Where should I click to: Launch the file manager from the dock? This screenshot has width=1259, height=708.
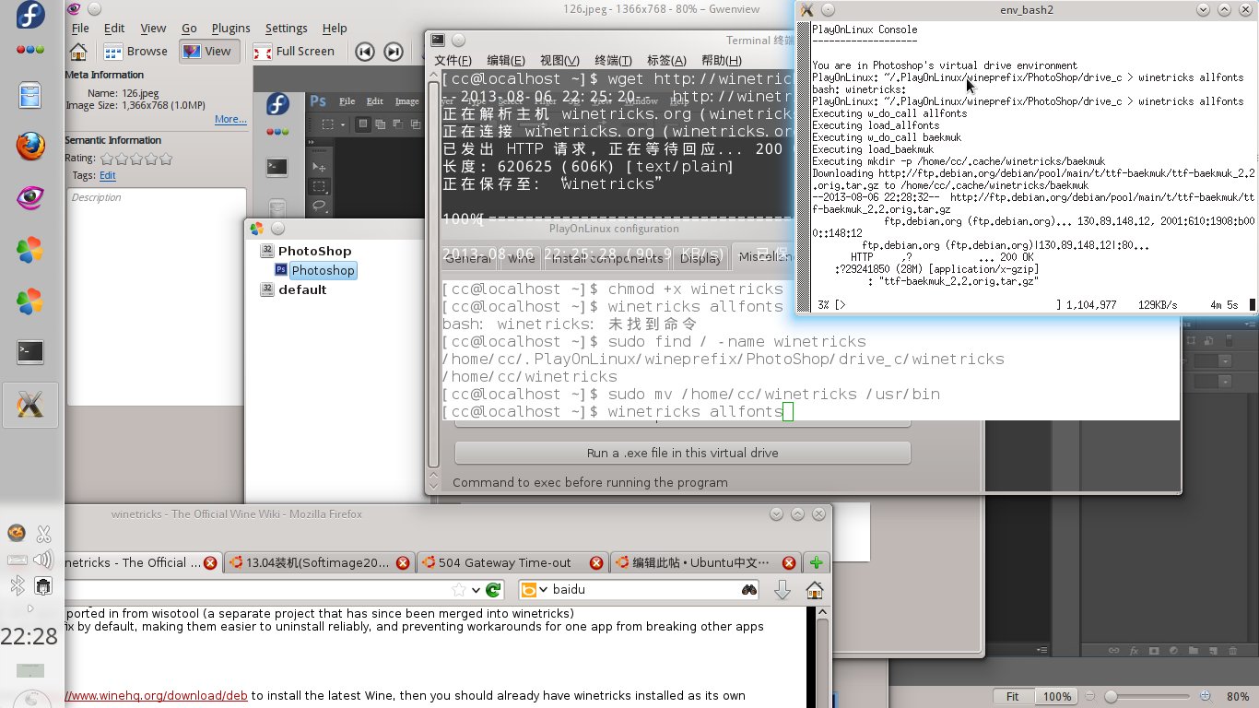[30, 95]
